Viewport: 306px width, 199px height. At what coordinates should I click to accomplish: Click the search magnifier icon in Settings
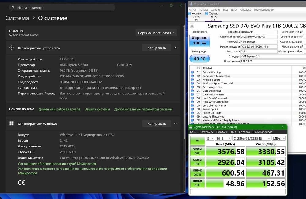(13, 8)
